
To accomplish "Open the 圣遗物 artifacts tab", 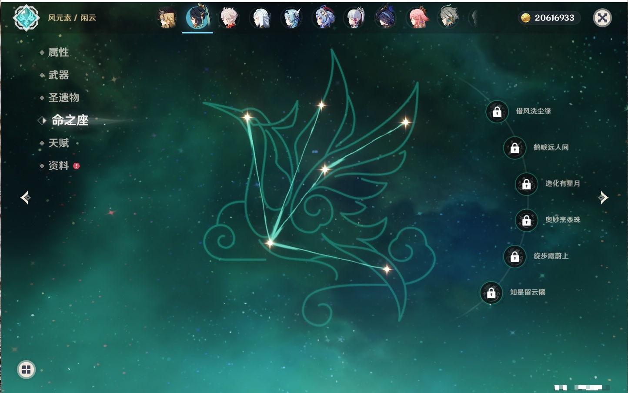I will tap(63, 98).
